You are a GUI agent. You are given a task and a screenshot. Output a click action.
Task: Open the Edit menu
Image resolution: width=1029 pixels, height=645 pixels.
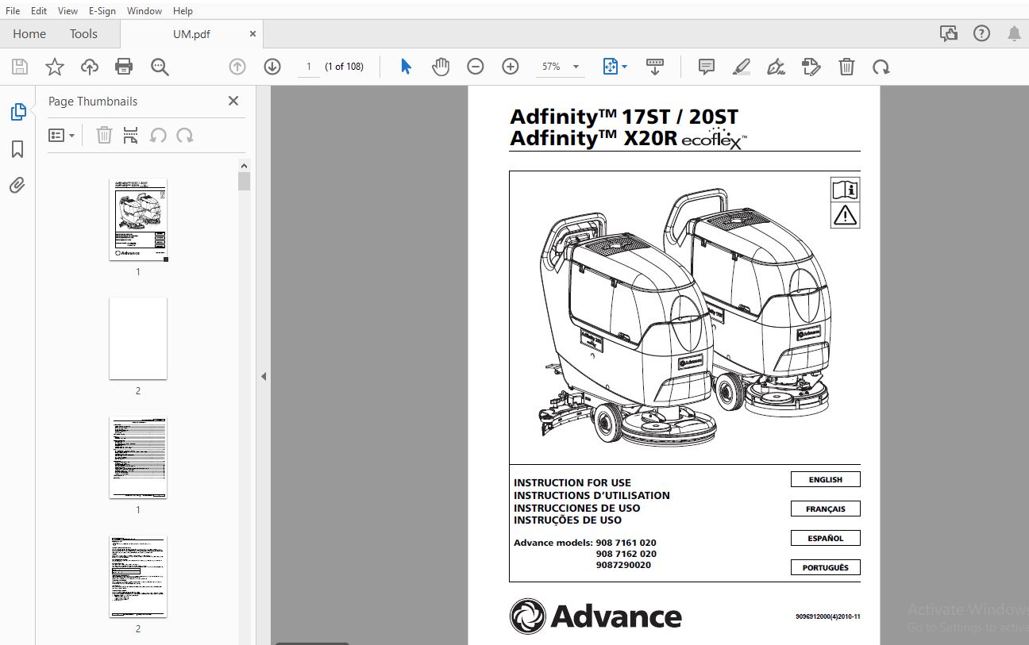[x=39, y=11]
